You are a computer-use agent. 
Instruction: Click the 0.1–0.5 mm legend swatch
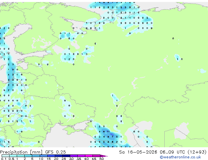coord(6,156)
